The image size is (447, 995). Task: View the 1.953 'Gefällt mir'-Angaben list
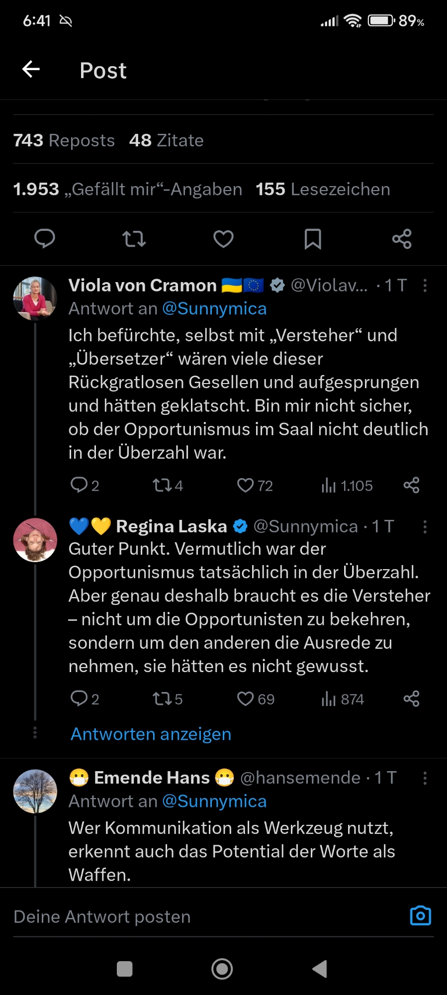[x=128, y=190]
